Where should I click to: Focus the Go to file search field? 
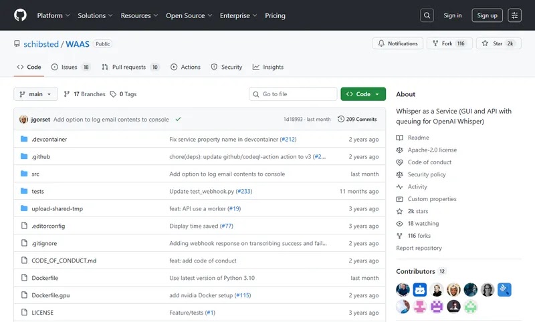coord(293,94)
